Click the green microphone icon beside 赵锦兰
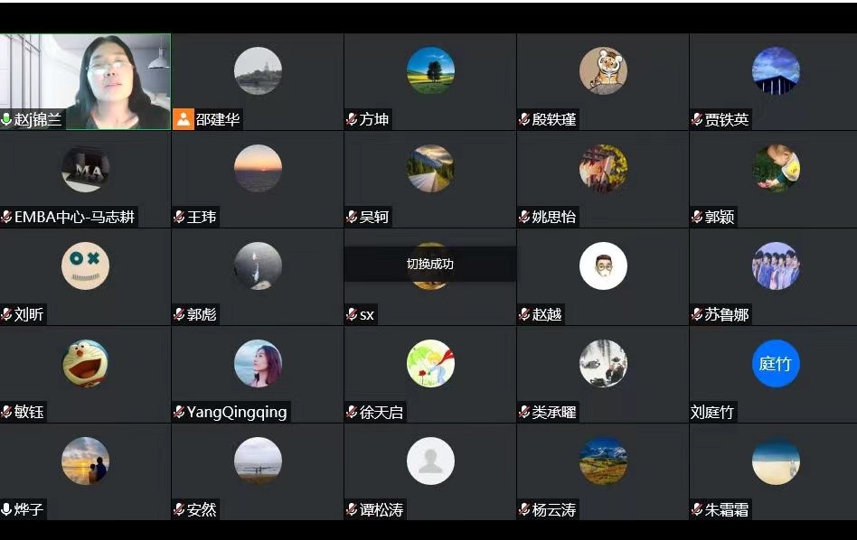Viewport: 857px width, 540px height. point(6,119)
